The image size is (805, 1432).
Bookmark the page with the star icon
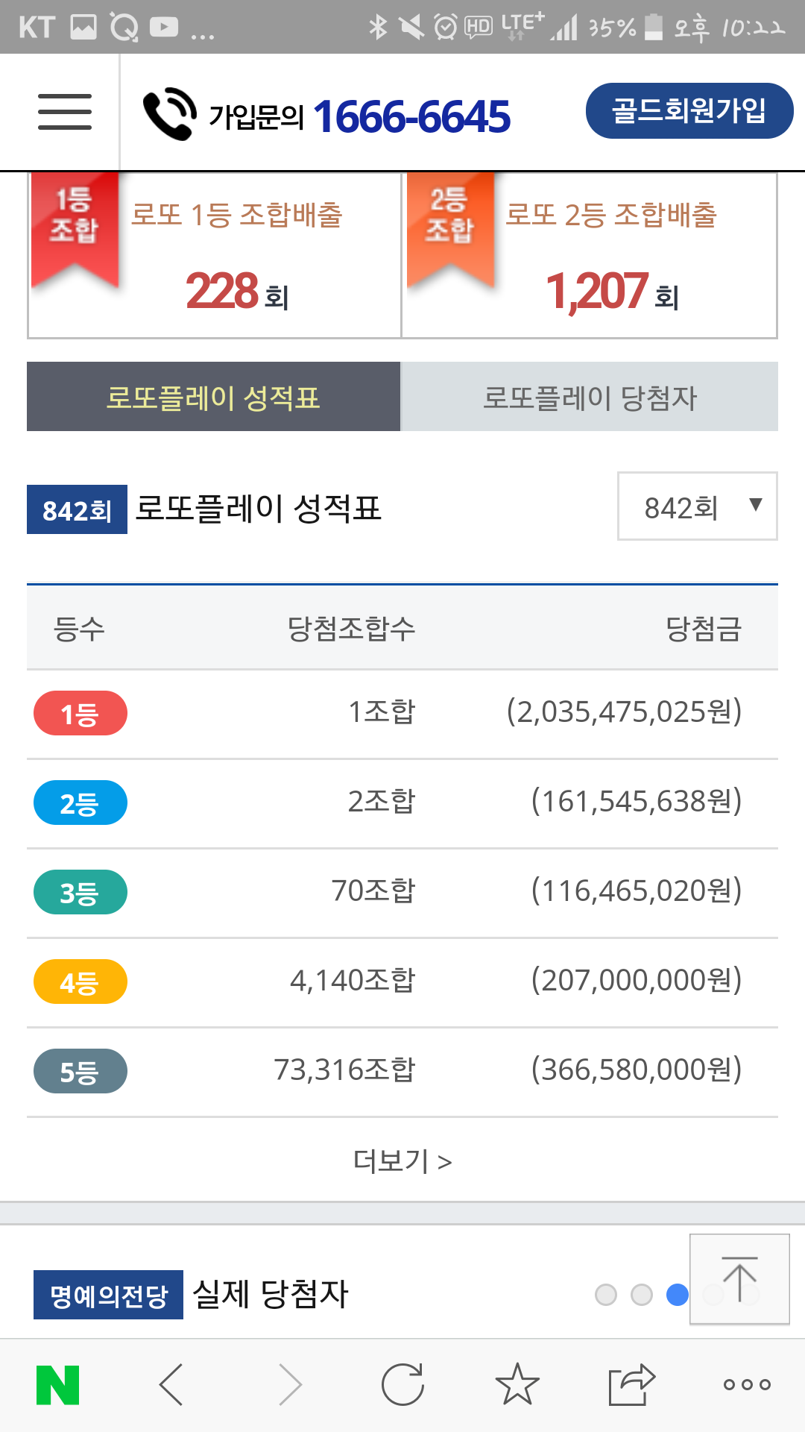pyautogui.click(x=517, y=1385)
